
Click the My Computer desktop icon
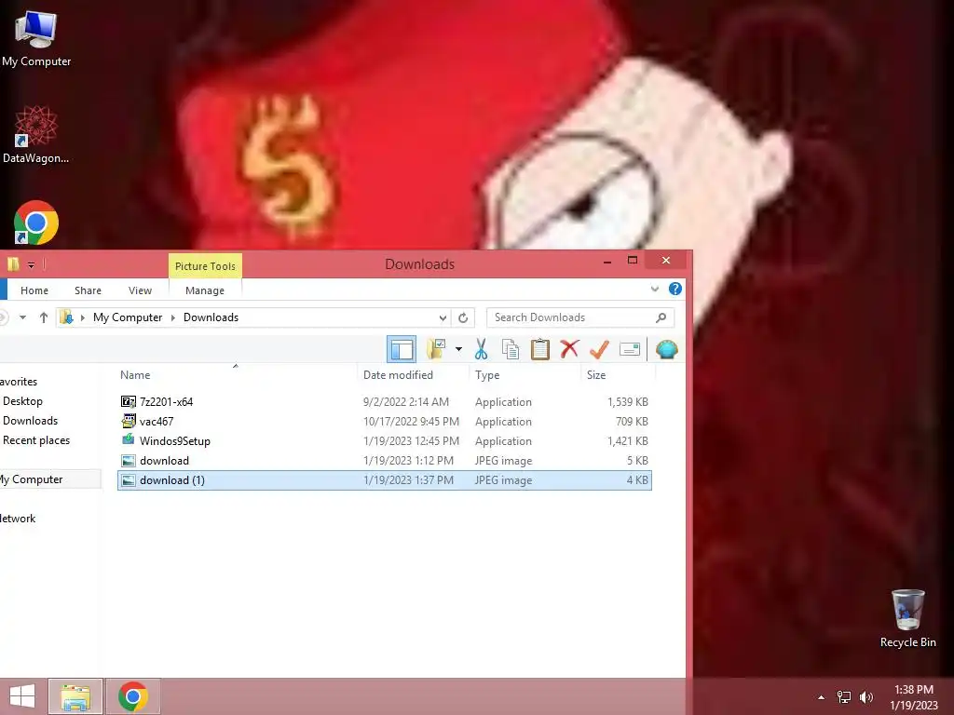click(36, 37)
